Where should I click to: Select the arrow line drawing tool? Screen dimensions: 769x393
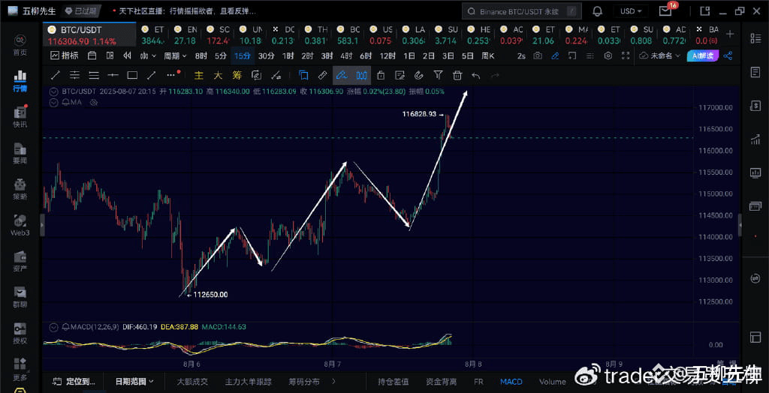pos(152,75)
